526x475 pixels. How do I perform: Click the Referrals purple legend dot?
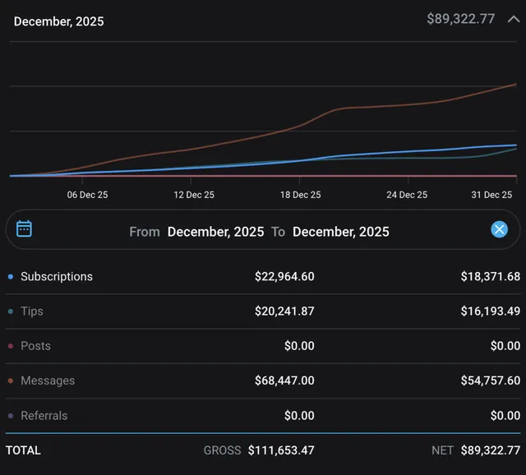coord(11,416)
